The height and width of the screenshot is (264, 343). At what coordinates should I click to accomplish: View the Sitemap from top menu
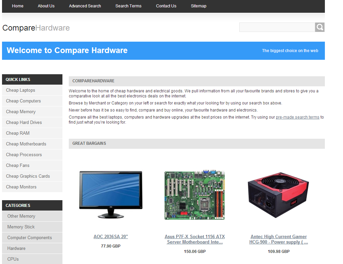click(x=198, y=6)
